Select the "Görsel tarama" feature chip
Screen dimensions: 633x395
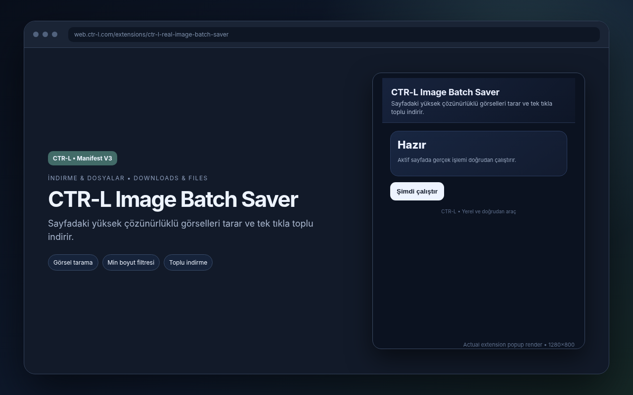point(73,263)
